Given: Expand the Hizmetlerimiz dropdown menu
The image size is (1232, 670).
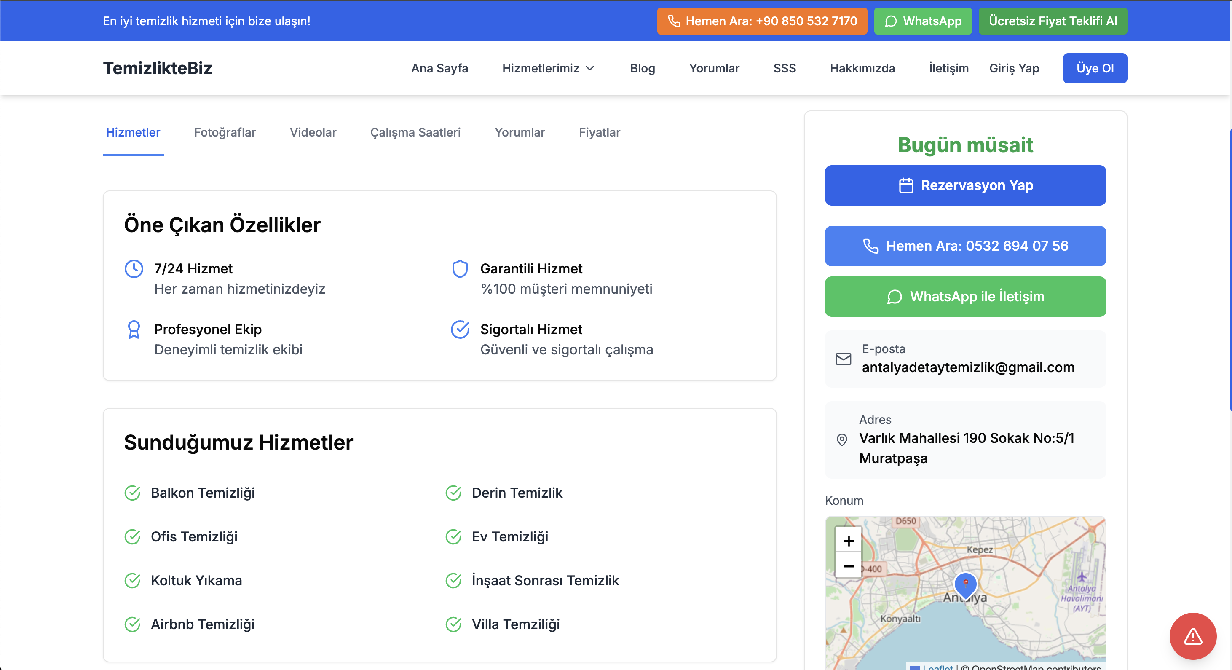Looking at the screenshot, I should pyautogui.click(x=548, y=68).
